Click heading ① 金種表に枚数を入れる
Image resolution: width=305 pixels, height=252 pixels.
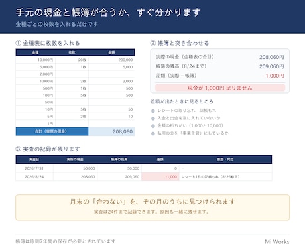[48, 43]
